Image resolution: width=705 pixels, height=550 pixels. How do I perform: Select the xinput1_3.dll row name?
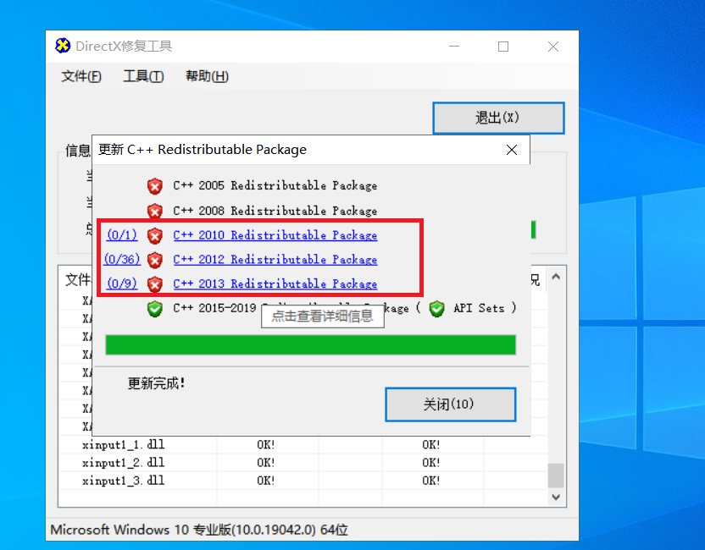tap(124, 481)
